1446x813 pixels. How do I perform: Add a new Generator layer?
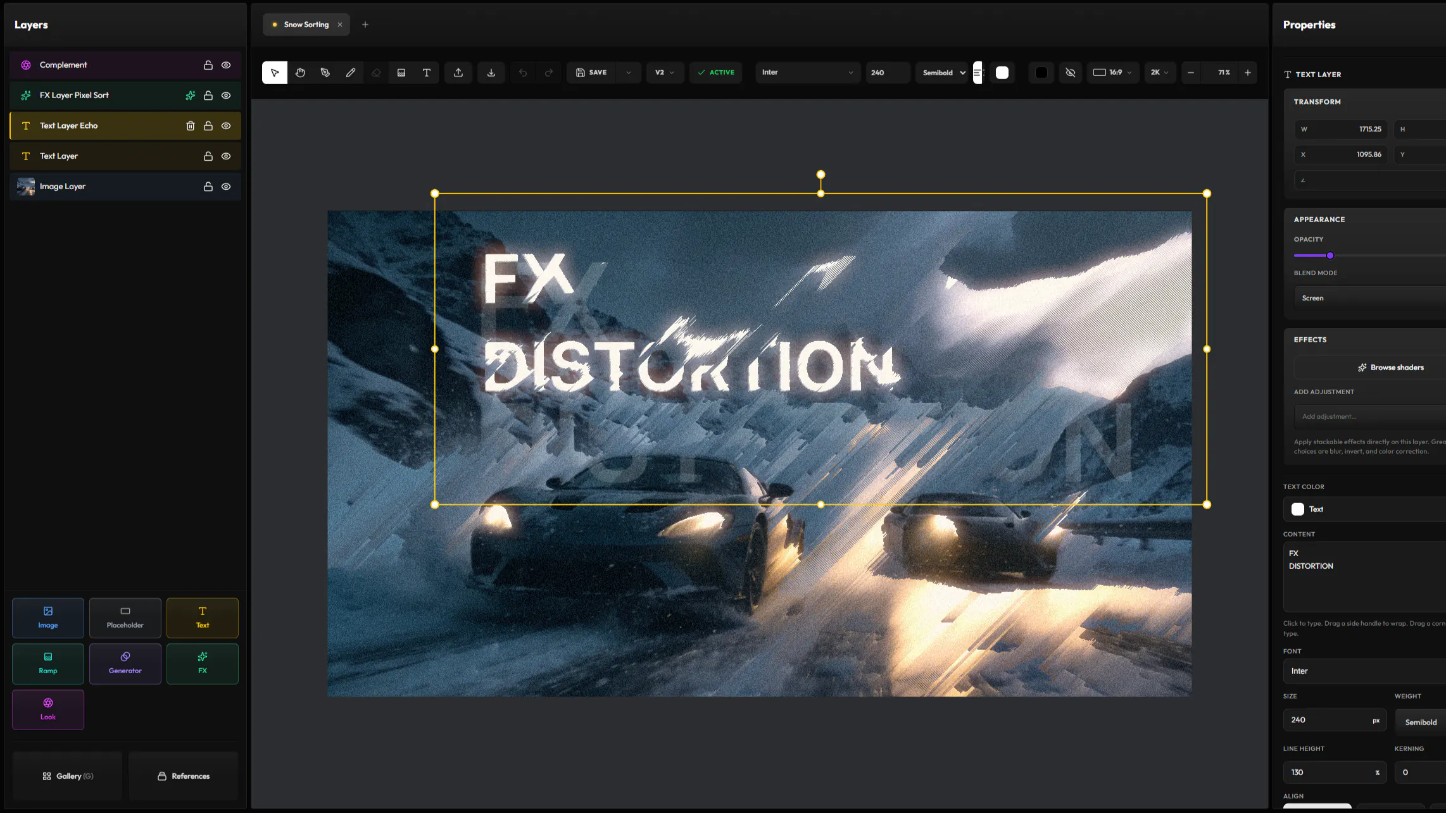tap(125, 664)
